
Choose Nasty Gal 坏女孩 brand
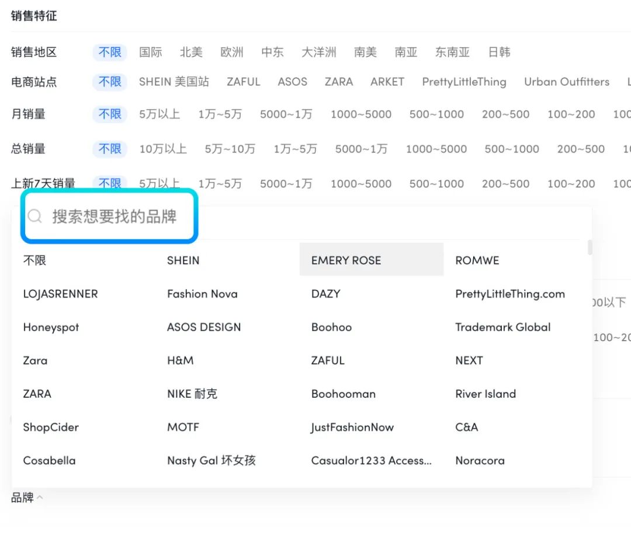(x=212, y=460)
